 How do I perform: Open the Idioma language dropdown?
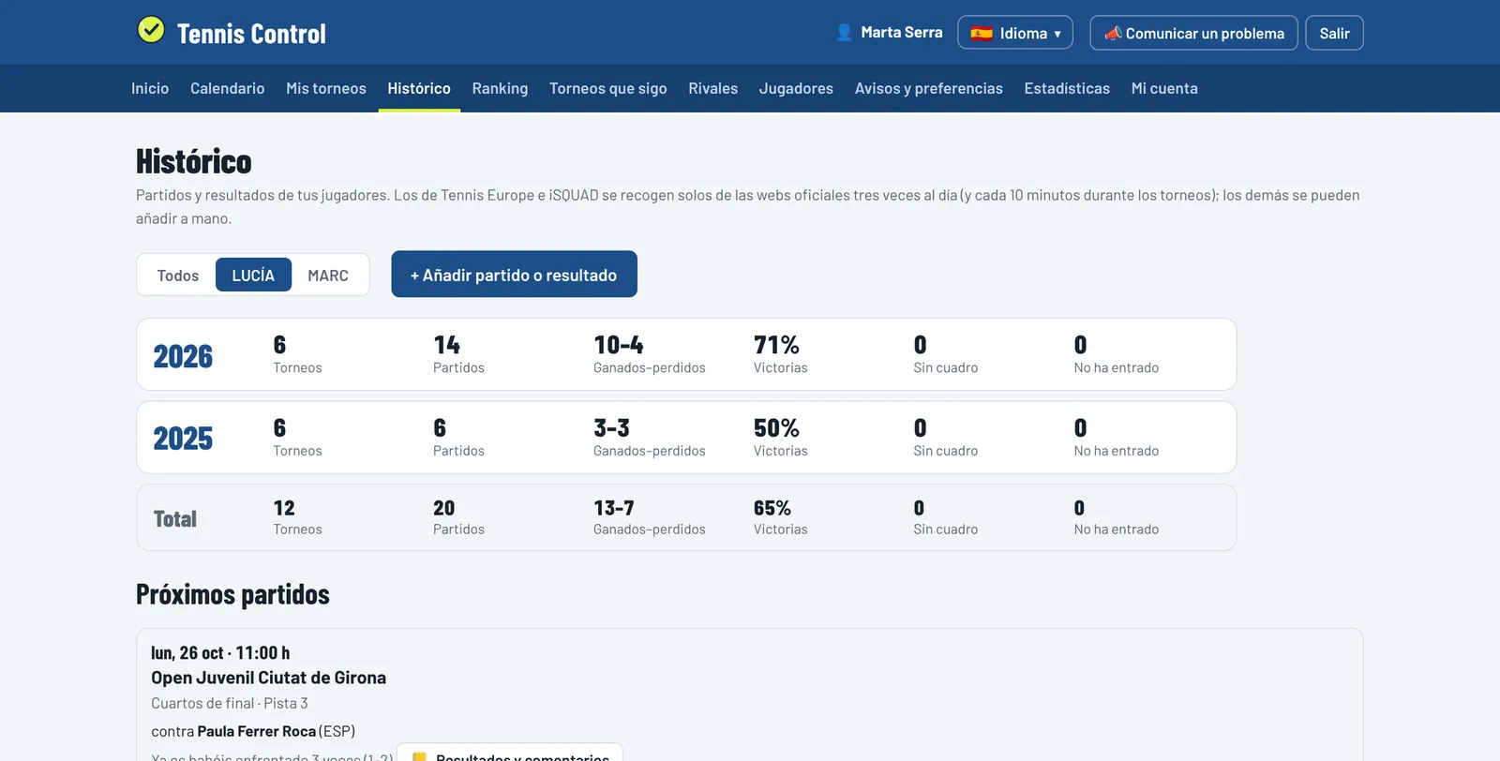[x=1015, y=33]
